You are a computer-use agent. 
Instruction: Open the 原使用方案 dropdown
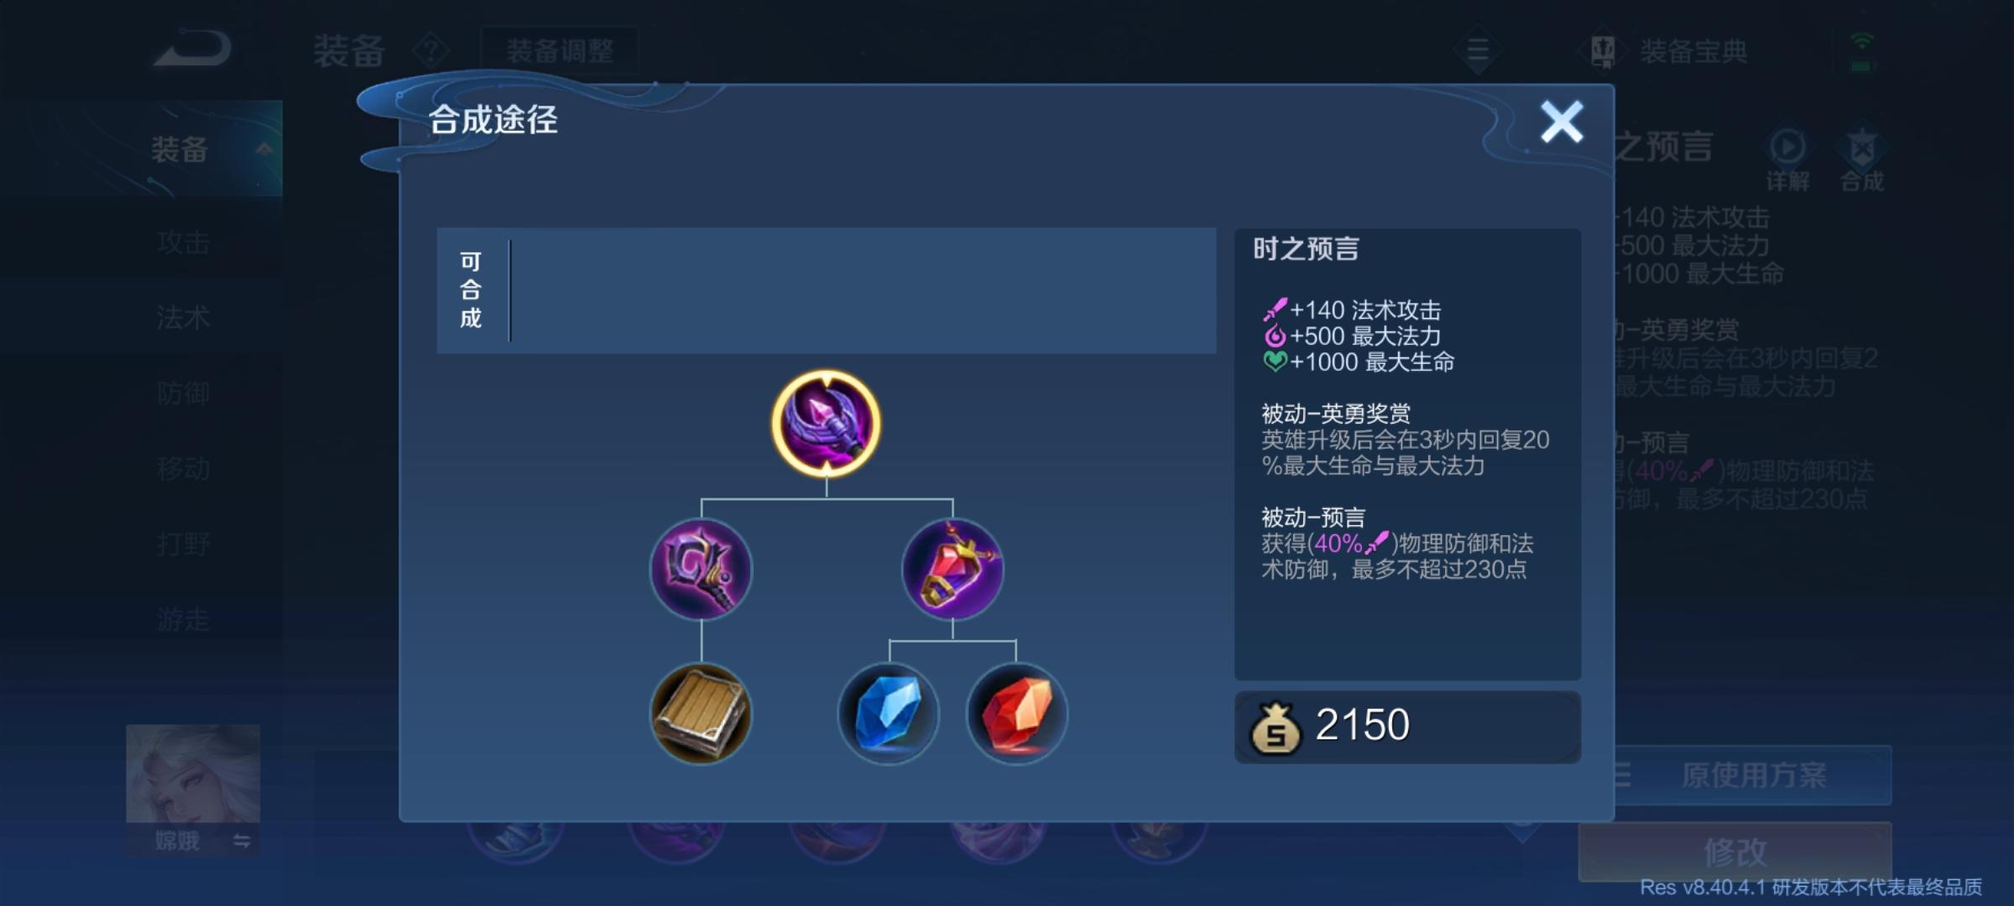click(x=1752, y=775)
